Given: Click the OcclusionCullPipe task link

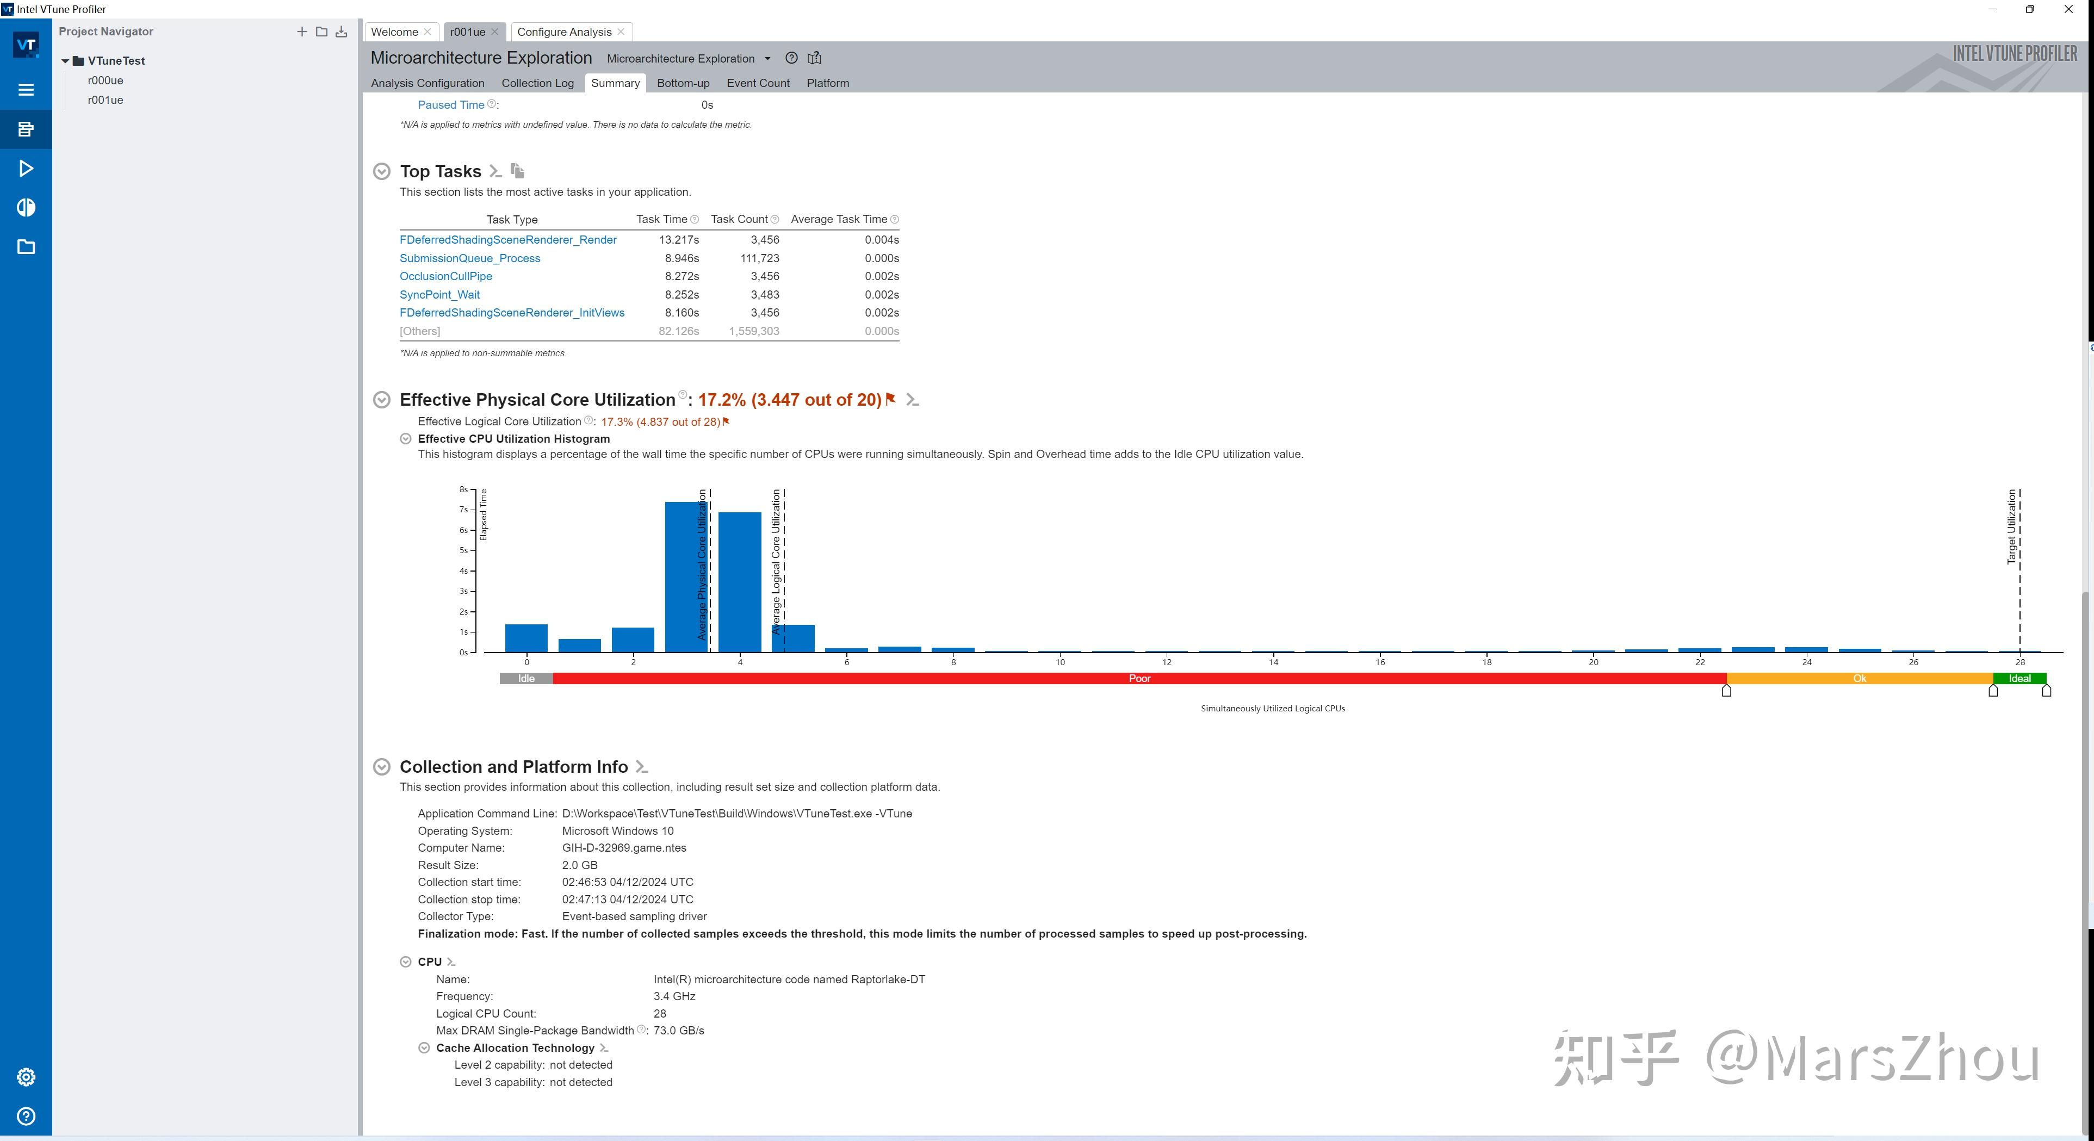Looking at the screenshot, I should click(445, 276).
